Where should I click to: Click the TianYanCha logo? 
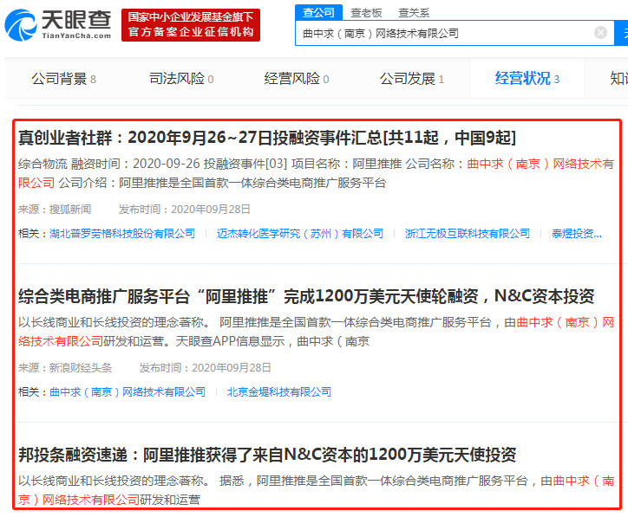pyautogui.click(x=57, y=25)
